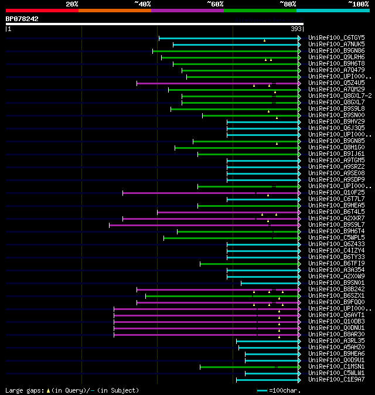Select the UniRef100_Q8H1G0 label
The image size is (375, 395).
[x=336, y=147]
